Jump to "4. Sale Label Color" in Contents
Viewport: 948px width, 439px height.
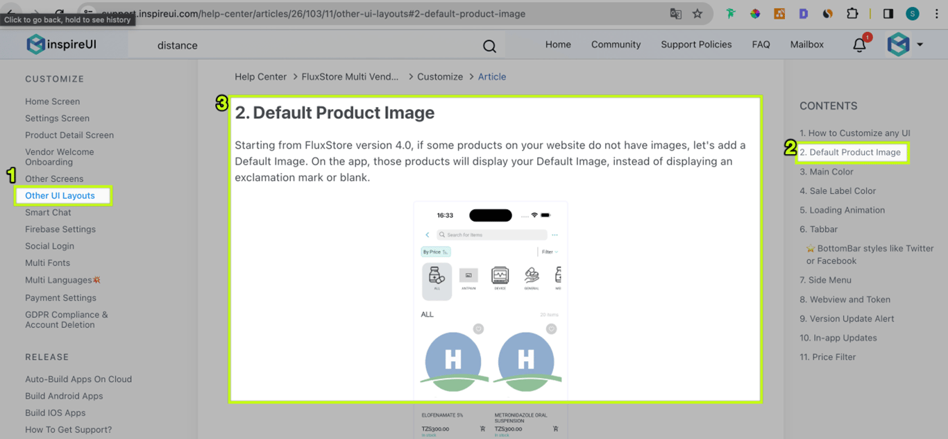pos(838,191)
